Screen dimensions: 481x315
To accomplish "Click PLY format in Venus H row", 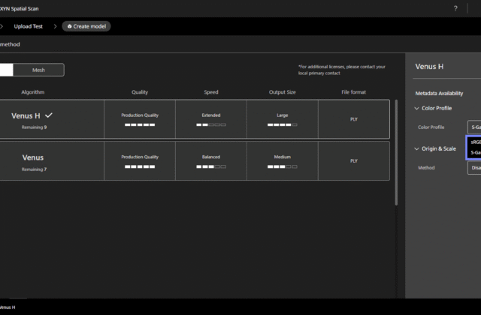I will pyautogui.click(x=354, y=119).
